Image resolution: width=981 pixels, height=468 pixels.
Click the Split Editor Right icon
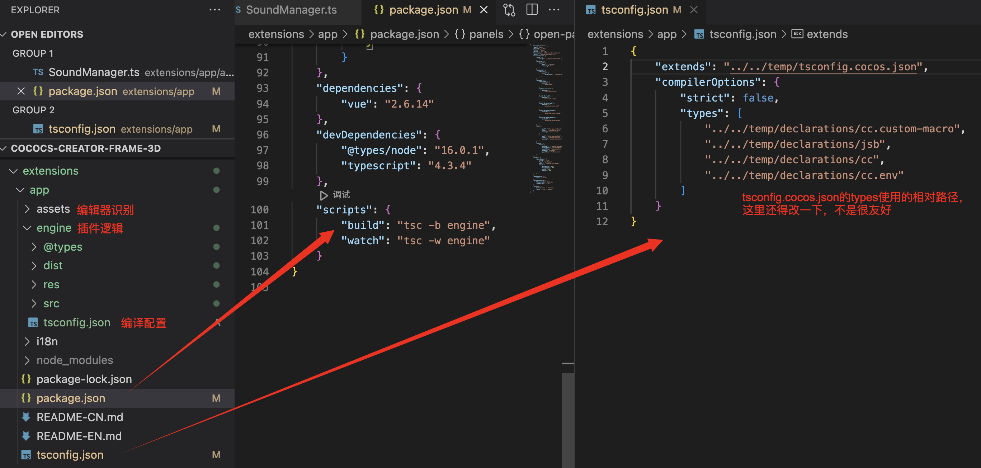[x=532, y=10]
